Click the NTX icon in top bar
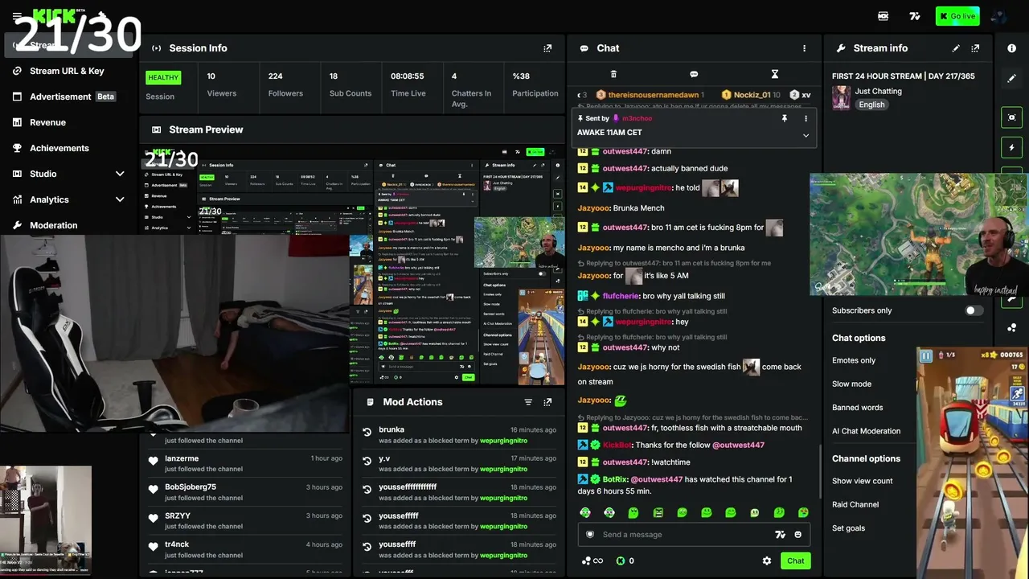1029x579 pixels. tap(883, 16)
